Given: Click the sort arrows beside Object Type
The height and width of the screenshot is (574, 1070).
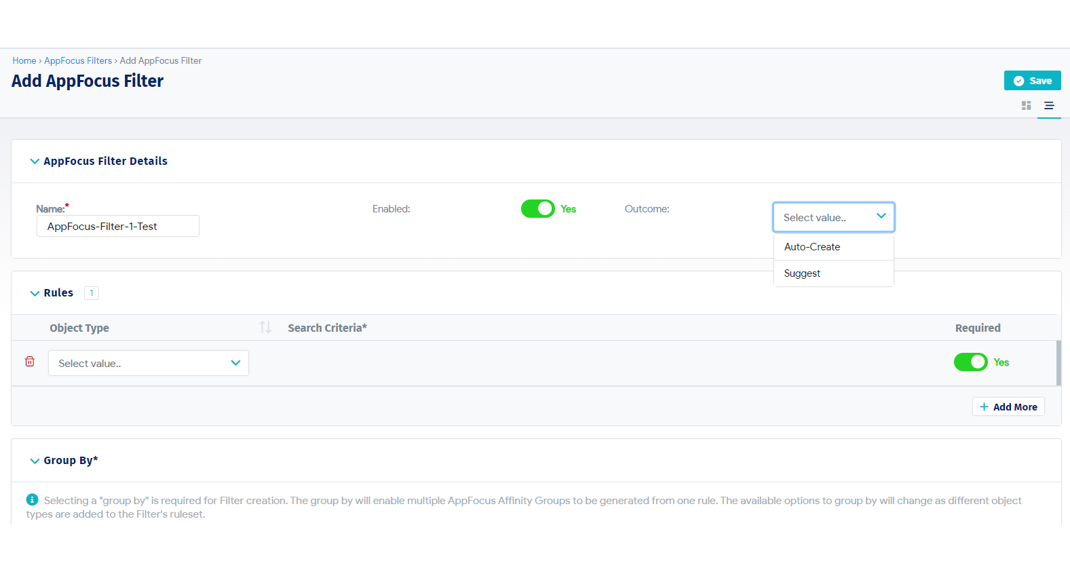Looking at the screenshot, I should (265, 328).
